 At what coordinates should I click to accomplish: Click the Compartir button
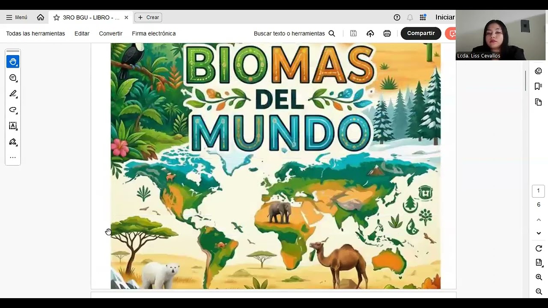(x=421, y=33)
